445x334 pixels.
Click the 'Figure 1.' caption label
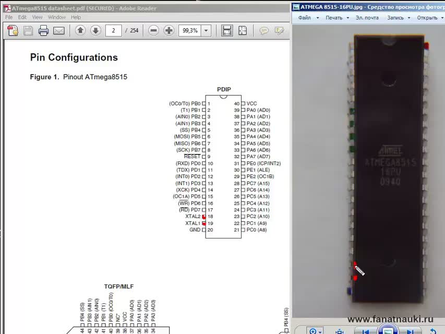(44, 77)
